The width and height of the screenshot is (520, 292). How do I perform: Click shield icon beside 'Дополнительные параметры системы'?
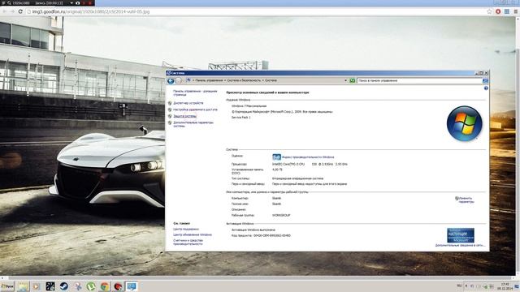click(170, 122)
